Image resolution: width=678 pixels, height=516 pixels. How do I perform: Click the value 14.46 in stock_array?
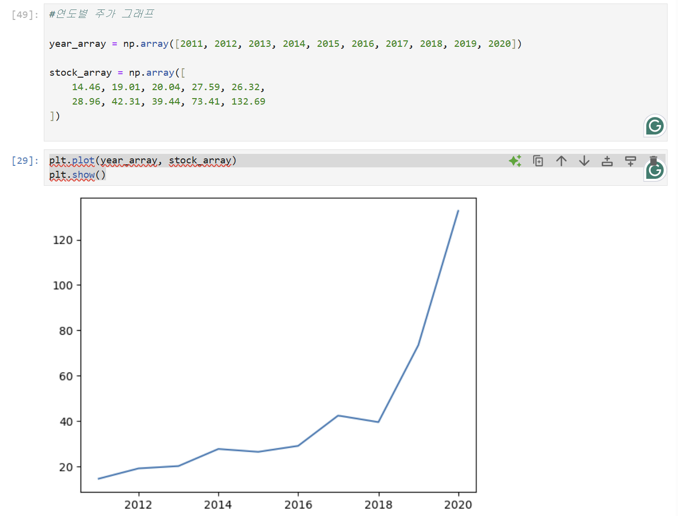pos(86,87)
